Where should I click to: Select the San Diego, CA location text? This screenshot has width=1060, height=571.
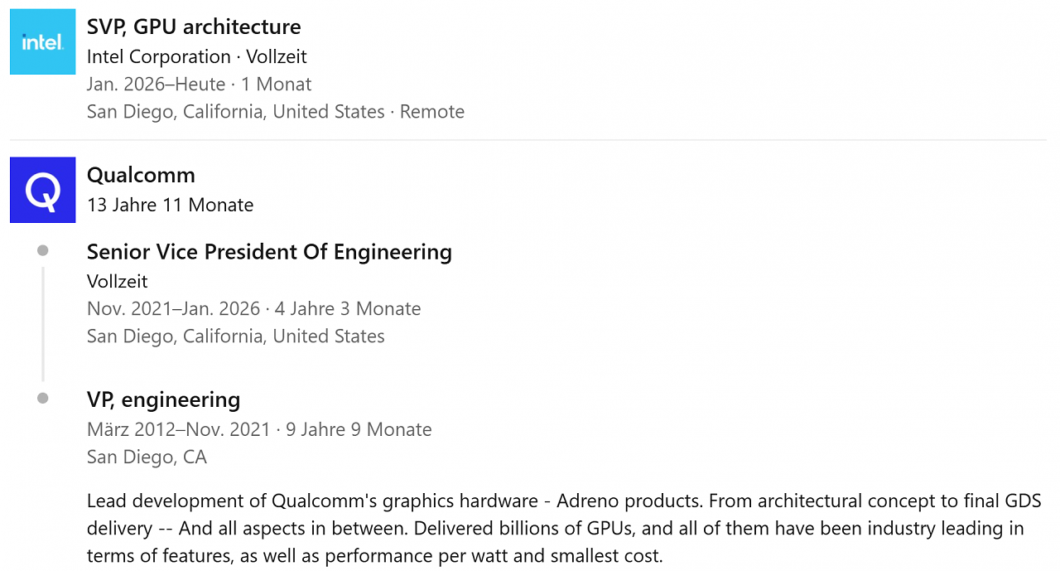tap(147, 457)
